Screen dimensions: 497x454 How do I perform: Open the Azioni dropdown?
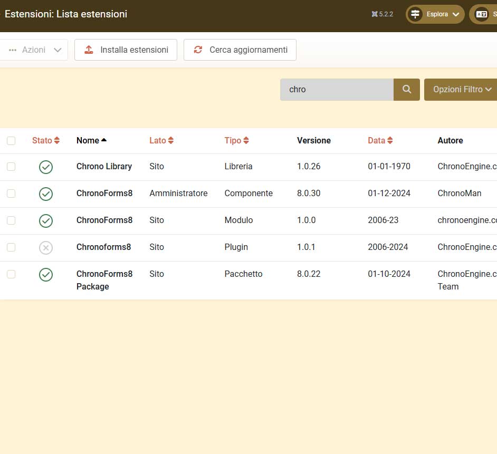click(x=35, y=50)
